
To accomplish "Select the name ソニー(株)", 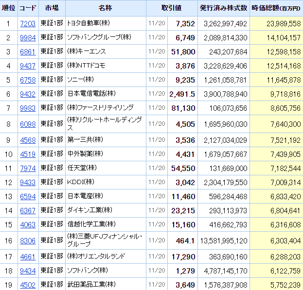I will coord(80,79).
